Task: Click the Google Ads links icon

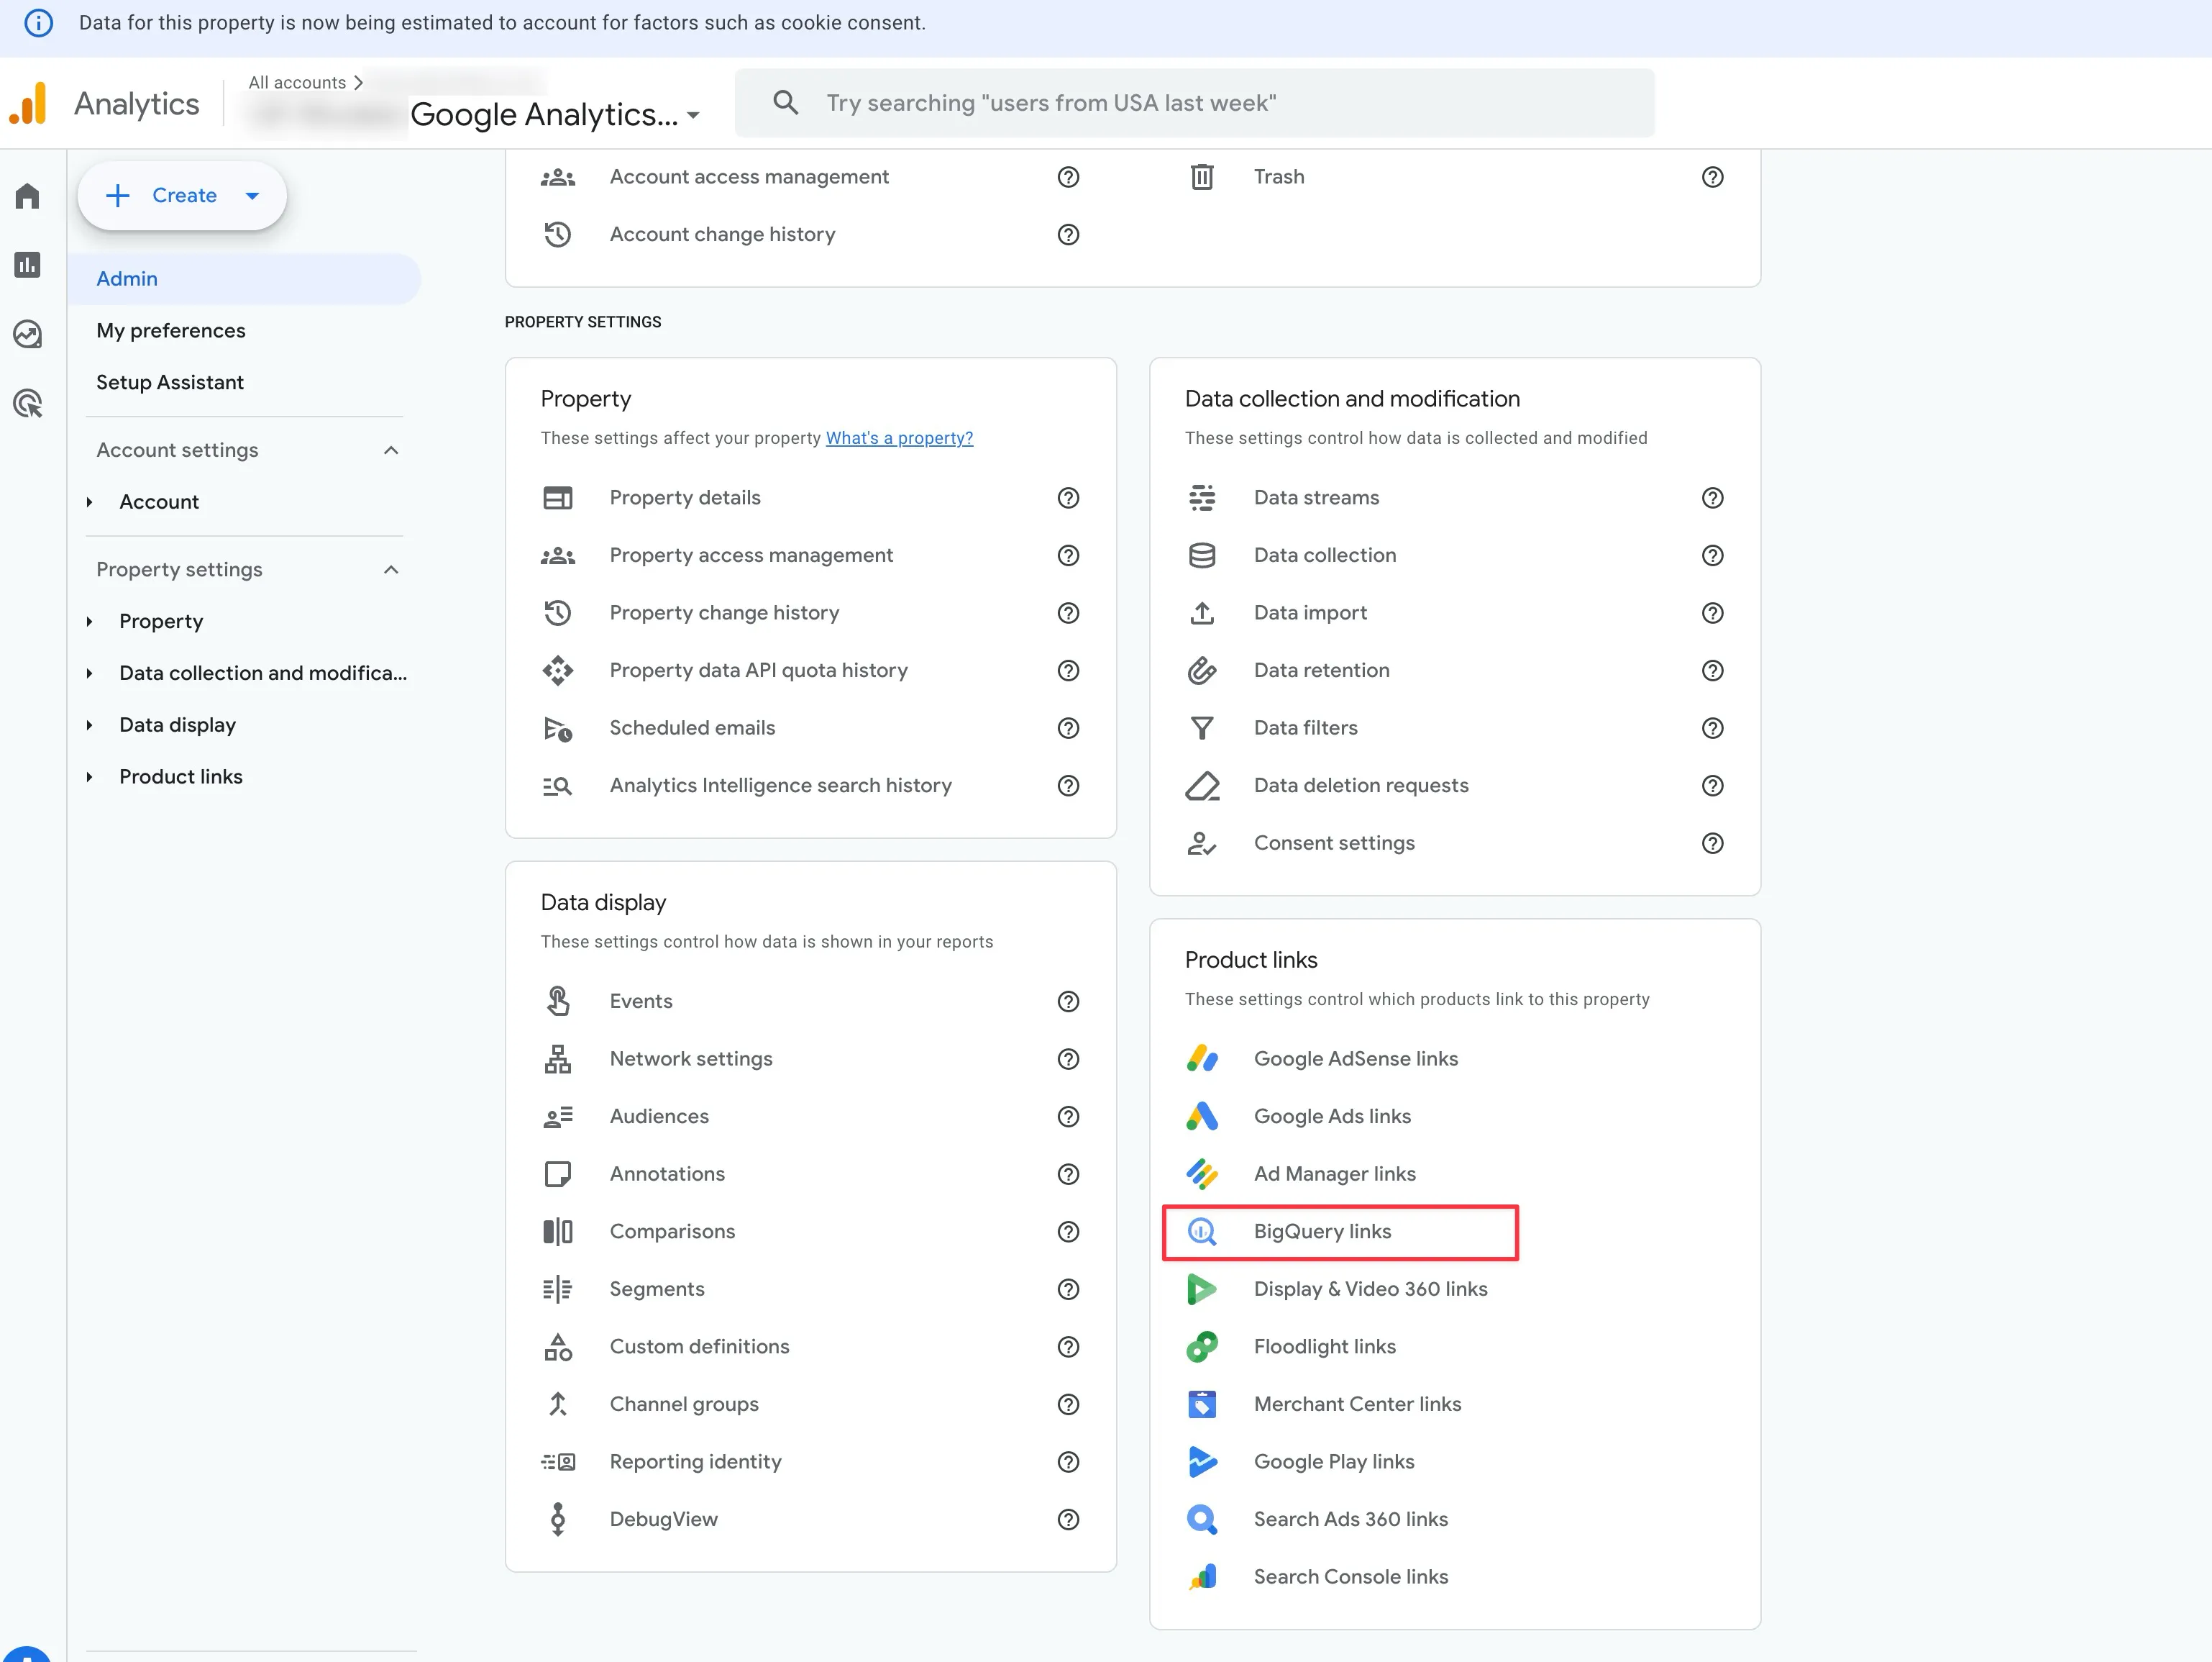Action: point(1202,1117)
